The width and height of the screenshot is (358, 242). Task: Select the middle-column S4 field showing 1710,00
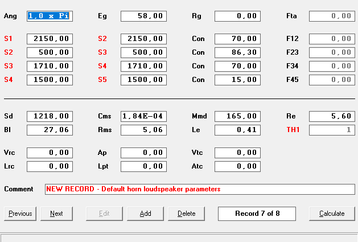pos(143,66)
